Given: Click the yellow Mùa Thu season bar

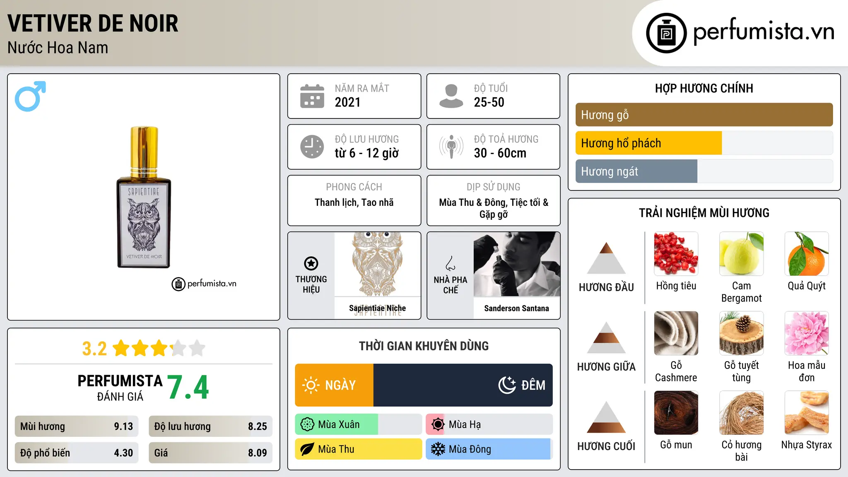Looking at the screenshot, I should coord(359,449).
